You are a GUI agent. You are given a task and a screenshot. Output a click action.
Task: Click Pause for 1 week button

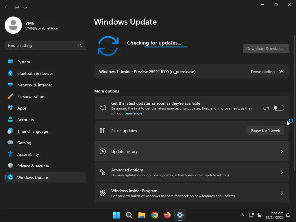(265, 131)
